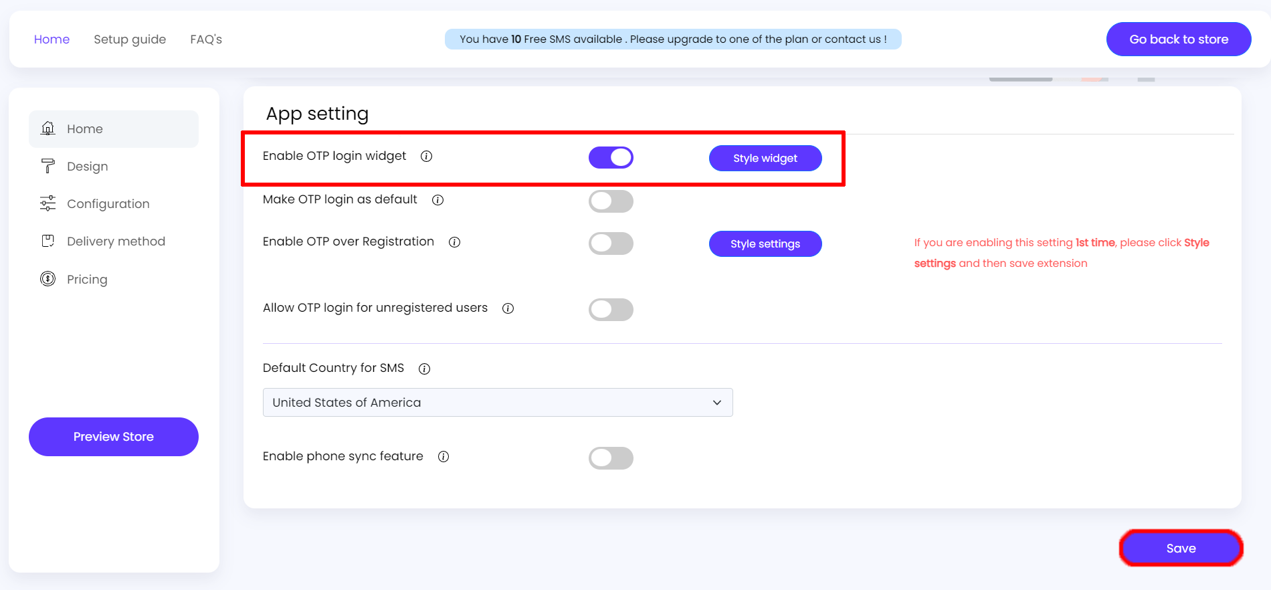
Task: Turn on Make OTP login as default
Action: coord(611,201)
